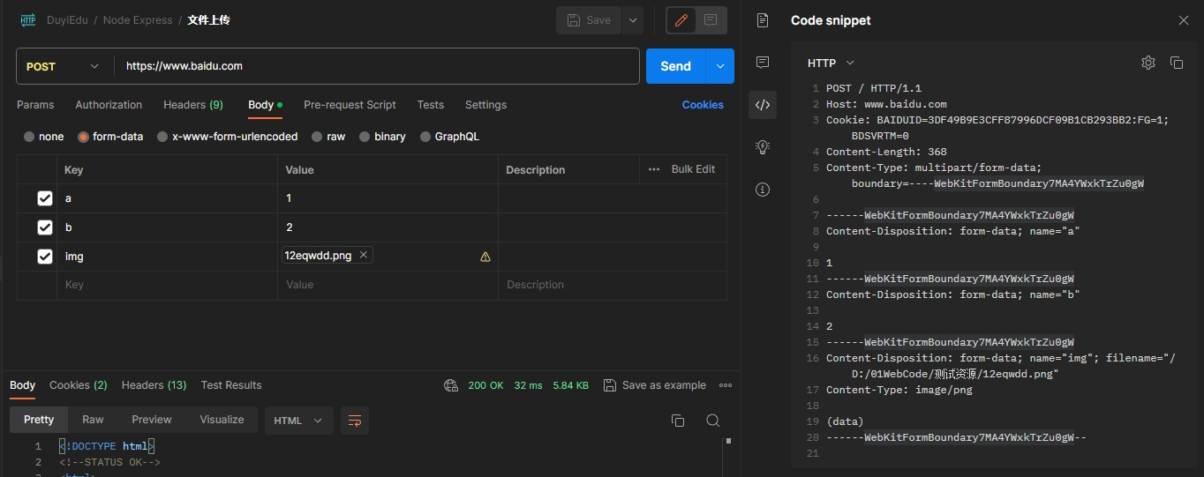Open response Headers (13) tab
This screenshot has width=1204, height=477.
154,385
